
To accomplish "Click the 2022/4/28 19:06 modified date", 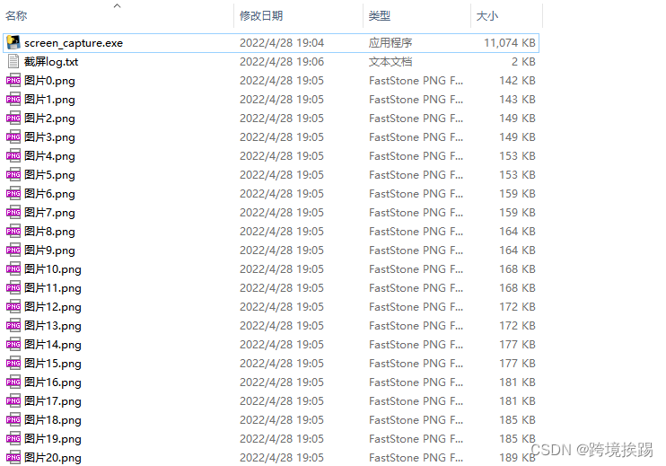I will pos(282,62).
